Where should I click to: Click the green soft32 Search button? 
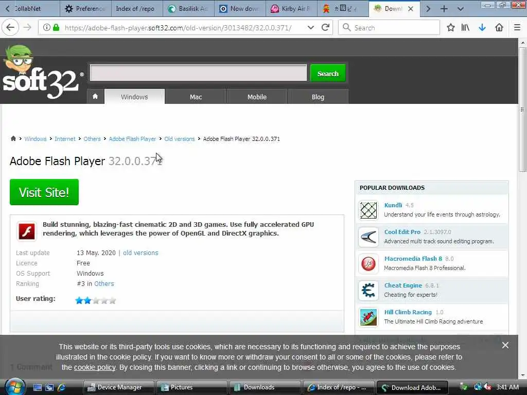tap(328, 73)
